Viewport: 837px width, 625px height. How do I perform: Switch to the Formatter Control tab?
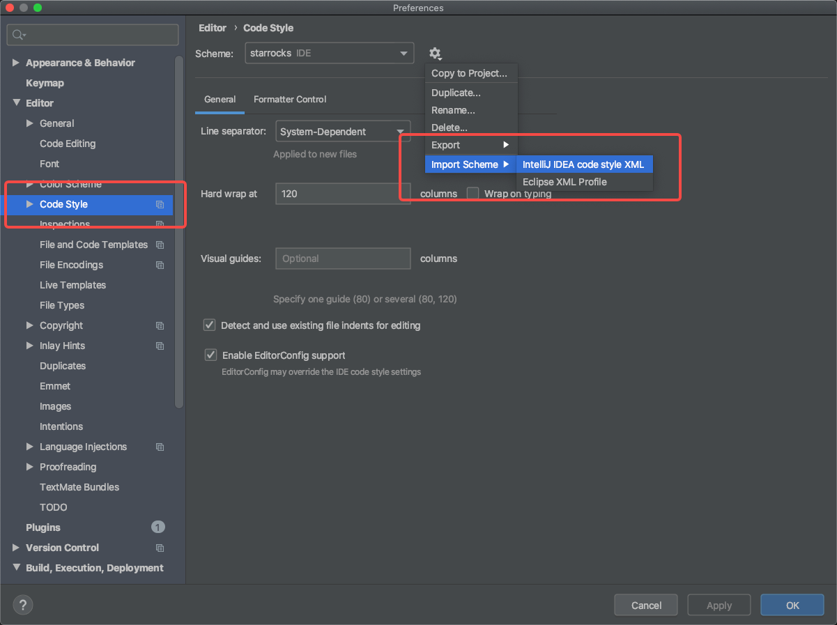[x=290, y=100]
